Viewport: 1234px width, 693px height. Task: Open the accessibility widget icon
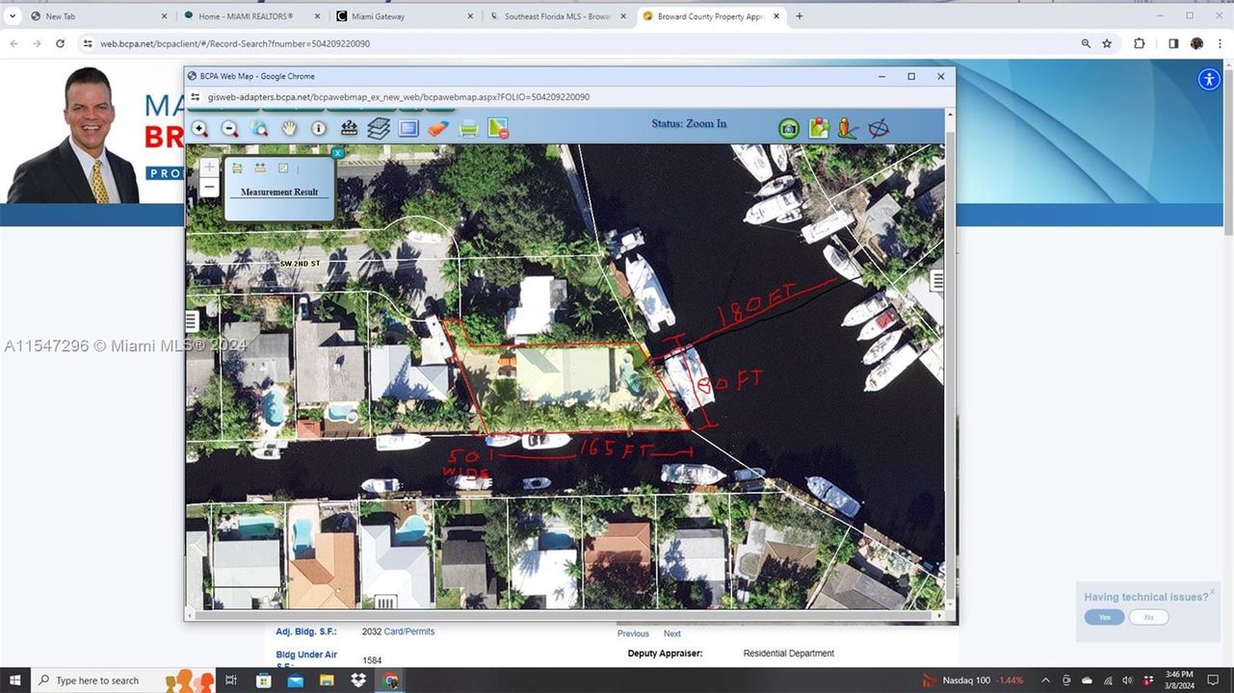[1210, 79]
